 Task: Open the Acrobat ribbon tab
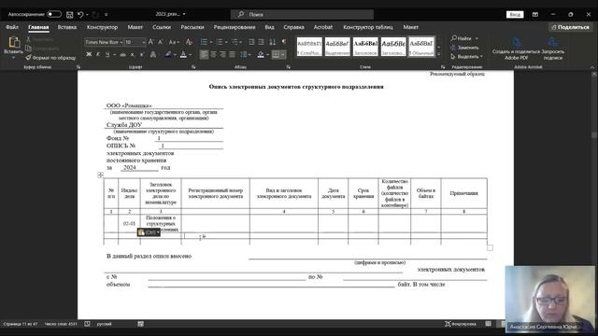coord(323,27)
